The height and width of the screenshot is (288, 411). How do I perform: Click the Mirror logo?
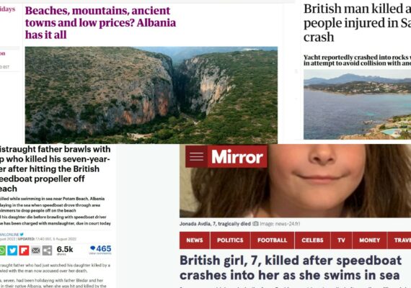tap(237, 156)
